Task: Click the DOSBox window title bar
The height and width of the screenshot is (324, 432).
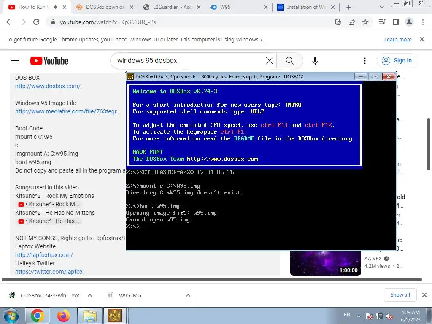Action: point(240,77)
